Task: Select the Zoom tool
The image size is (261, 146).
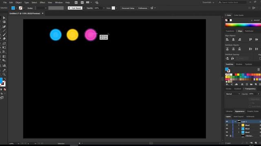Action: tap(4, 75)
